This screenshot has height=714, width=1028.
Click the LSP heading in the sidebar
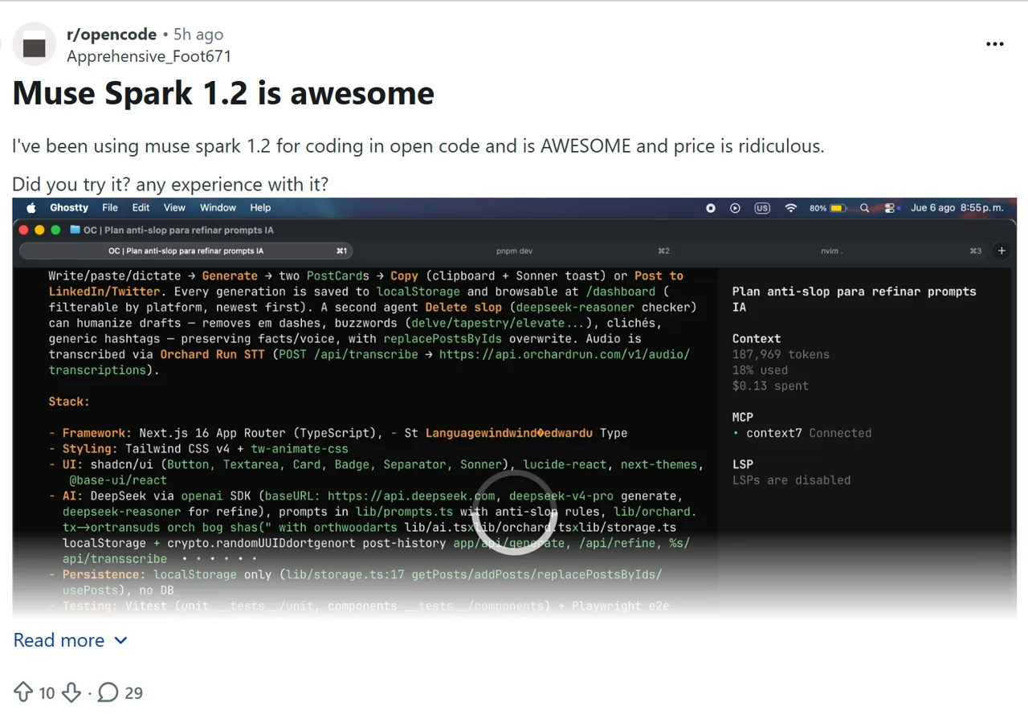point(743,464)
